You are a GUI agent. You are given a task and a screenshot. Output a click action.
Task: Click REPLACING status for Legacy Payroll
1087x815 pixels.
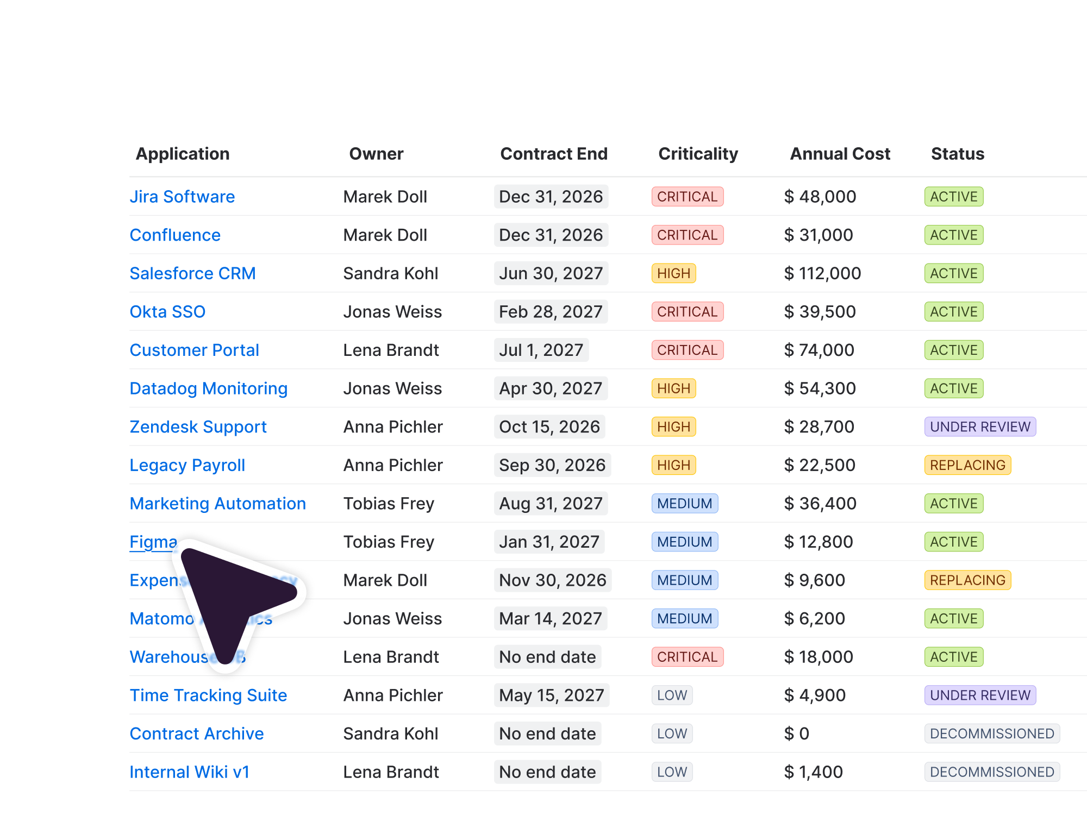(968, 465)
